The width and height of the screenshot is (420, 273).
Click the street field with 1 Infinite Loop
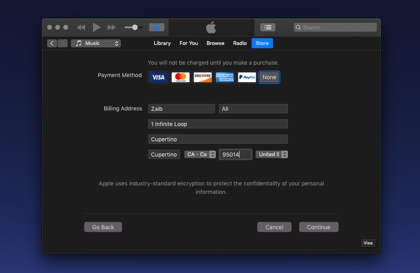[x=218, y=124]
